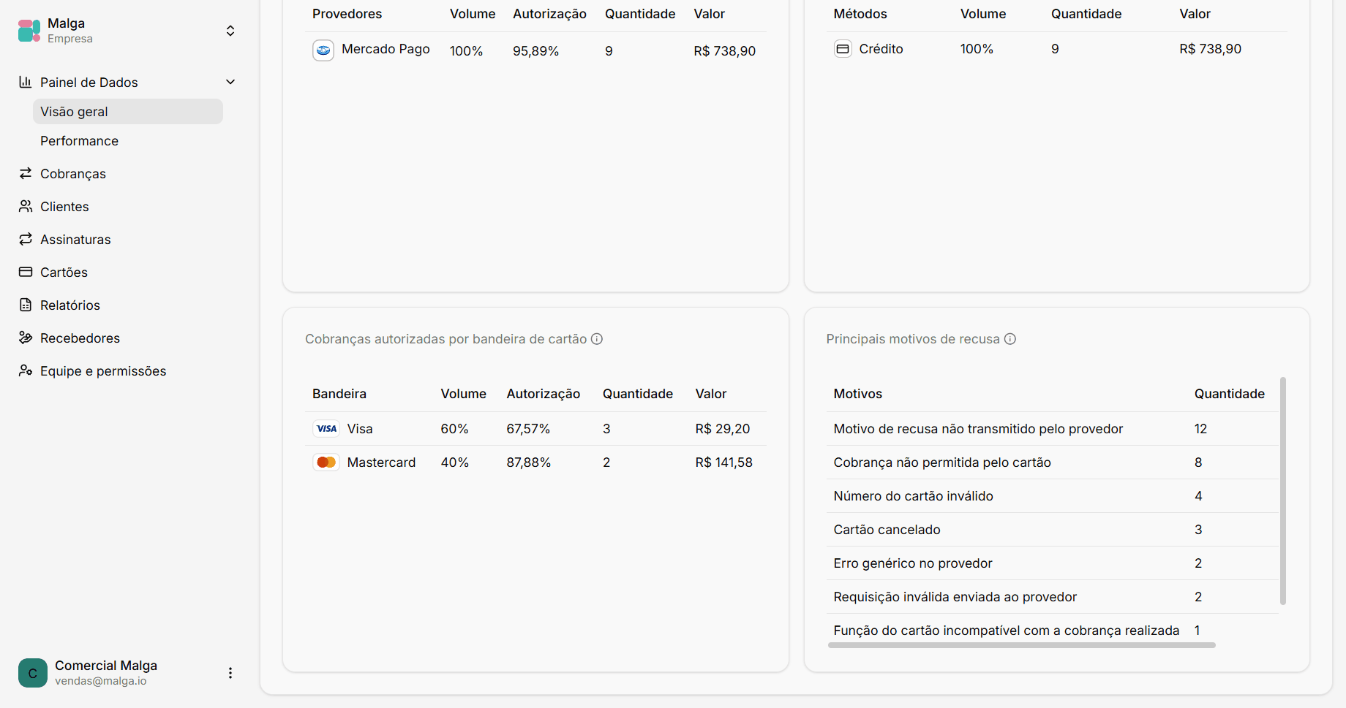Select the Clientes people icon

[x=26, y=206]
